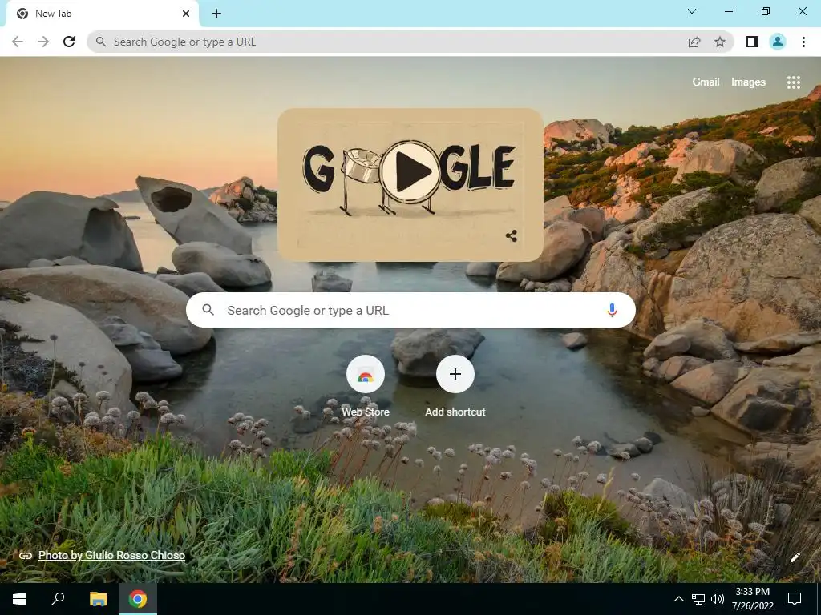Select the New Tab tab
The image size is (821, 615).
coord(102,14)
